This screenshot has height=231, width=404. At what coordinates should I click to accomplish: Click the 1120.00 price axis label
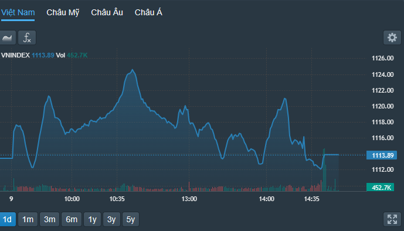click(x=383, y=106)
